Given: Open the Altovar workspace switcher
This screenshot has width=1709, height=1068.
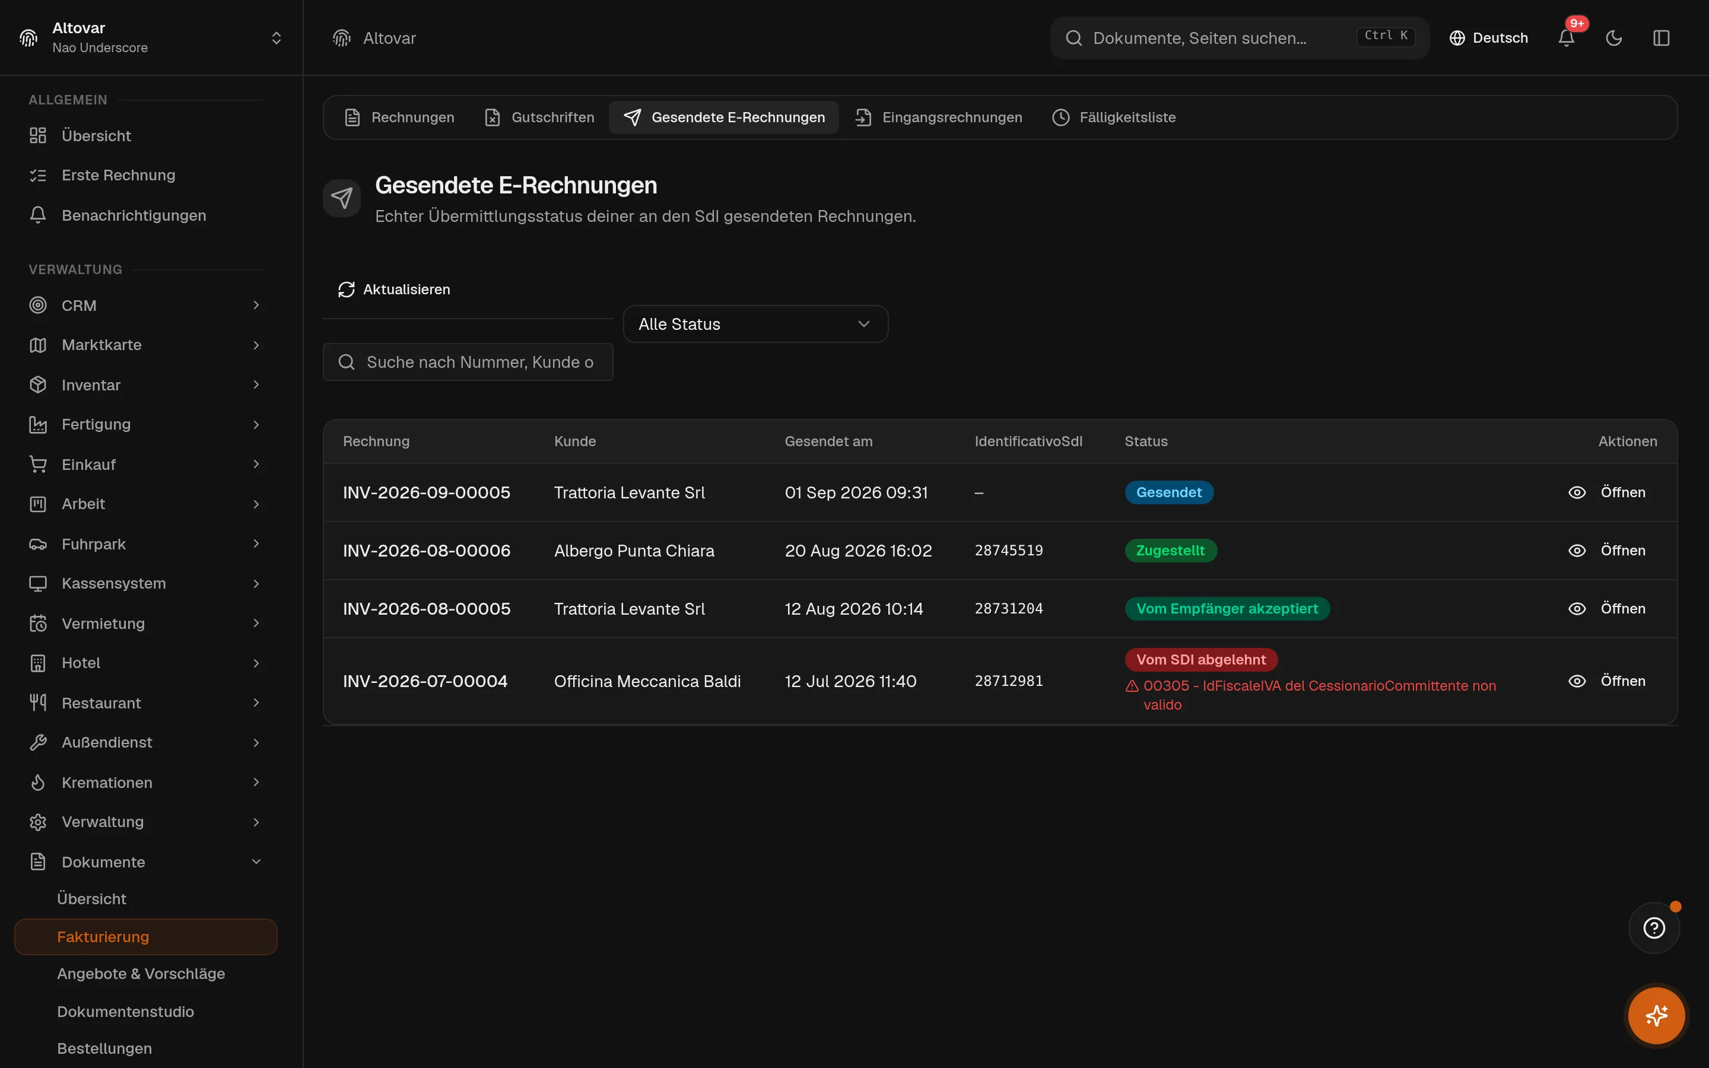Looking at the screenshot, I should (x=151, y=38).
